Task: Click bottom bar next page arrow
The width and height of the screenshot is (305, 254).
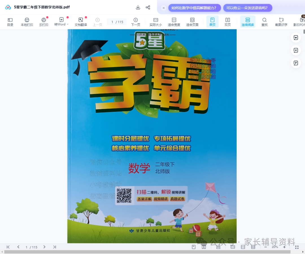Action: tap(44, 247)
